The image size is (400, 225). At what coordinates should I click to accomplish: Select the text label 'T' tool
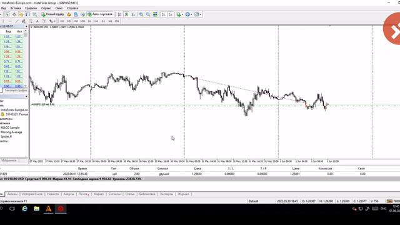44,21
